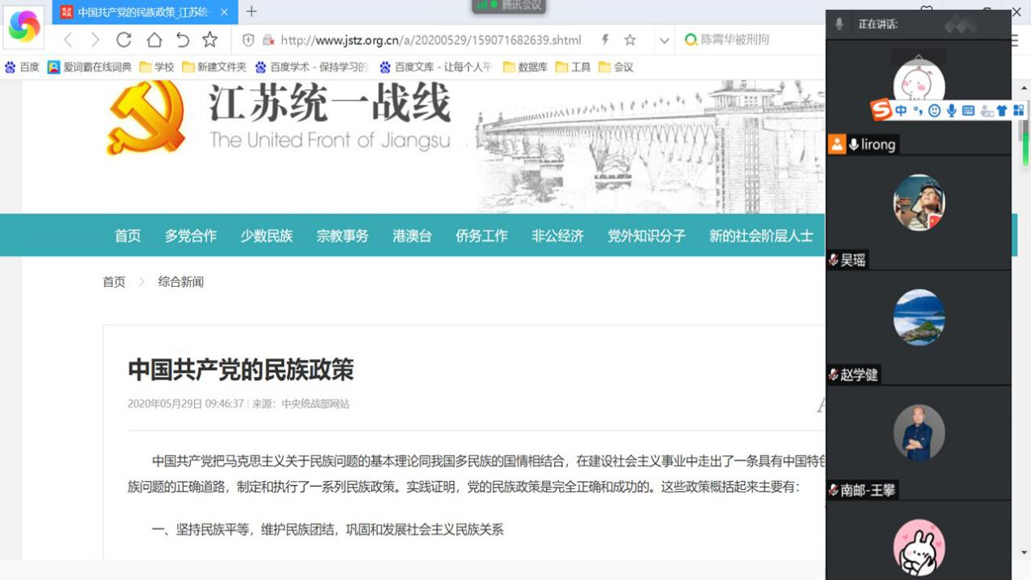Click the Sogou input method S logo
The height and width of the screenshot is (580, 1031).
click(880, 110)
